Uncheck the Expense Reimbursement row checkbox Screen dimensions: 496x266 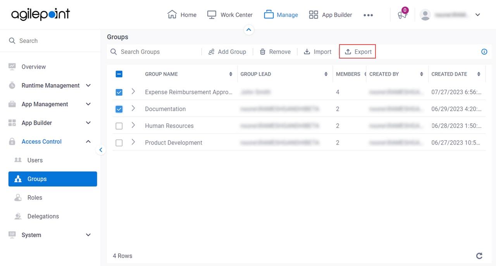point(119,92)
